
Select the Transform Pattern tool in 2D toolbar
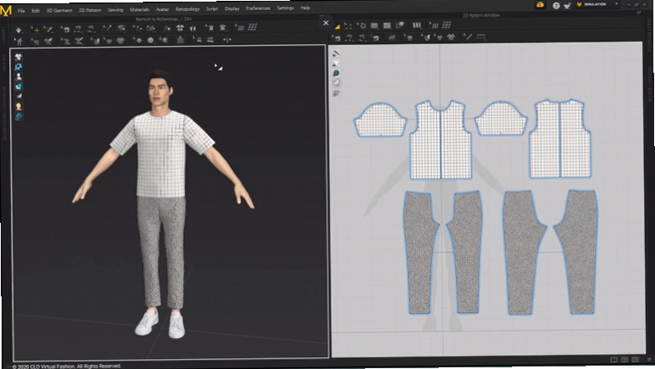click(348, 26)
